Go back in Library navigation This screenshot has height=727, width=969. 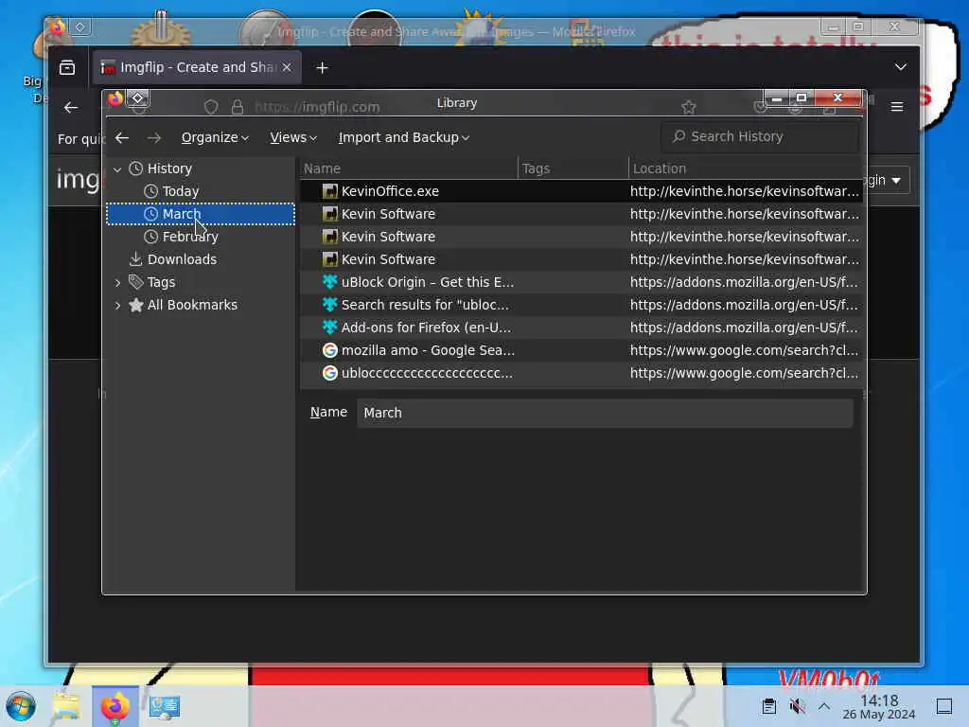point(122,138)
